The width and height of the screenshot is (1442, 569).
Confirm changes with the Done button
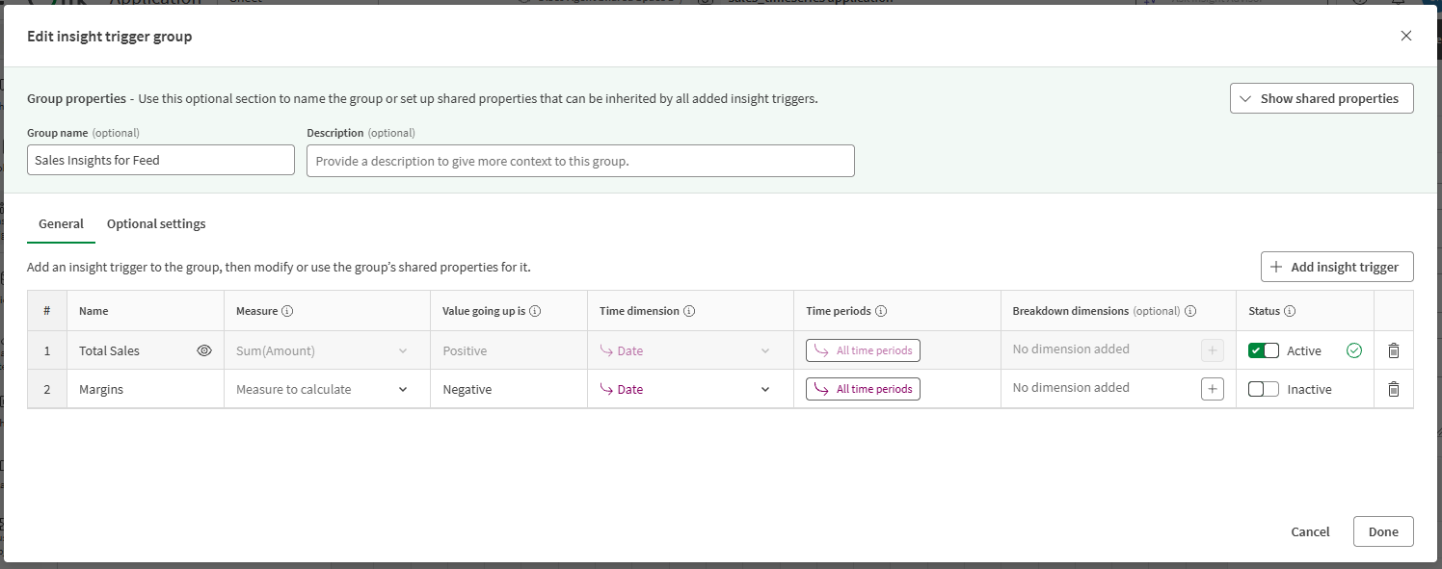coord(1382,530)
